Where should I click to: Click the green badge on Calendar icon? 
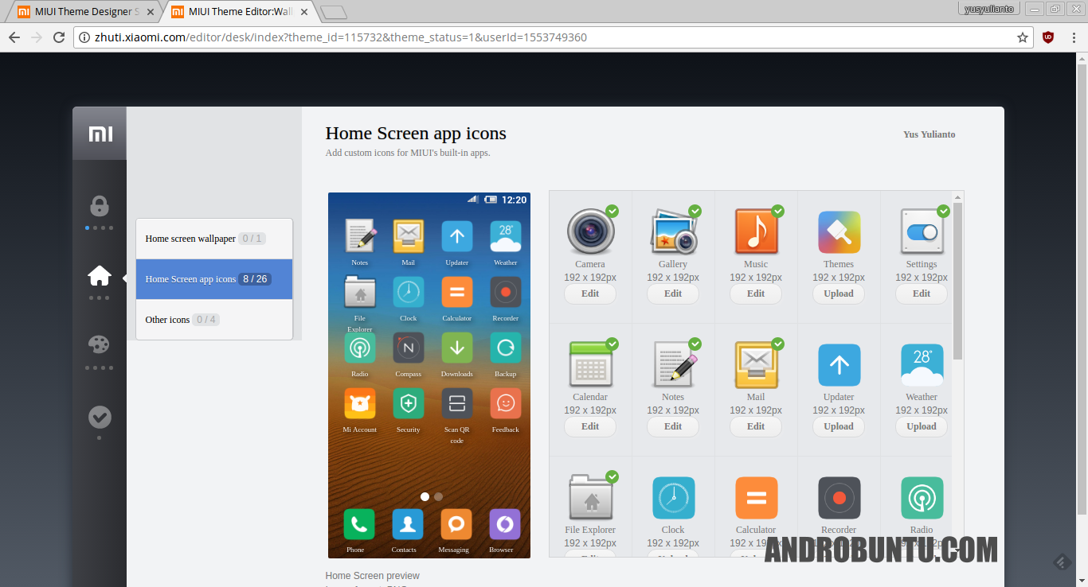pyautogui.click(x=612, y=344)
